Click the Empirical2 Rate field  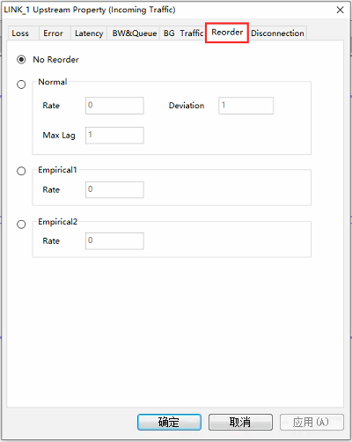point(114,241)
